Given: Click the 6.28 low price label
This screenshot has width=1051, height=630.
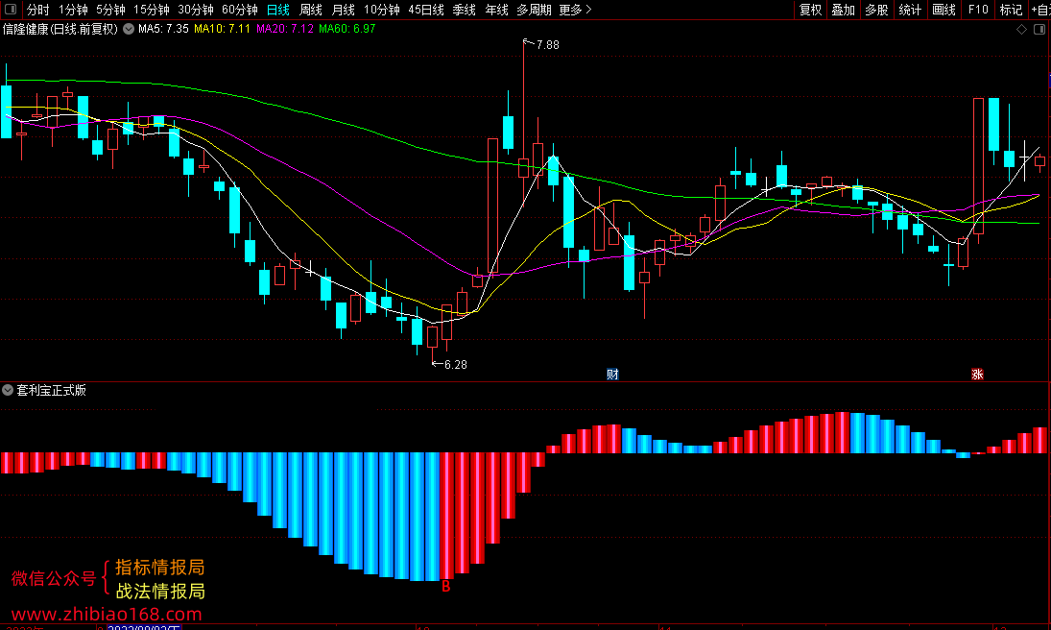Looking at the screenshot, I should 456,364.
